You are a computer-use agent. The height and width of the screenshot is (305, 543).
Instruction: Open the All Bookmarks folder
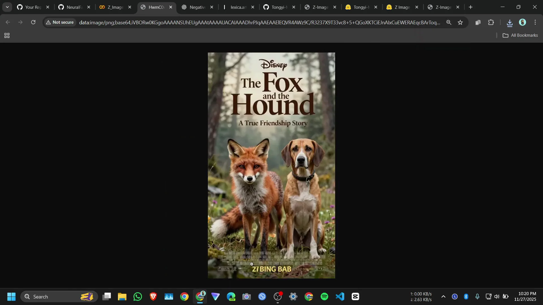point(520,35)
